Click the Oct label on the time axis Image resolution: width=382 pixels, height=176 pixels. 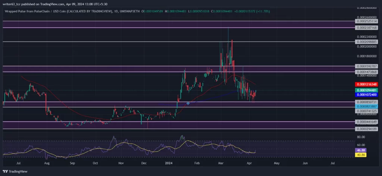[95, 163]
